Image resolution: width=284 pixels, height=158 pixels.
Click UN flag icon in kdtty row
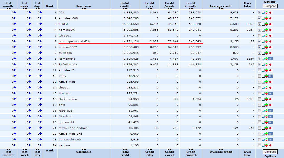(270, 76)
